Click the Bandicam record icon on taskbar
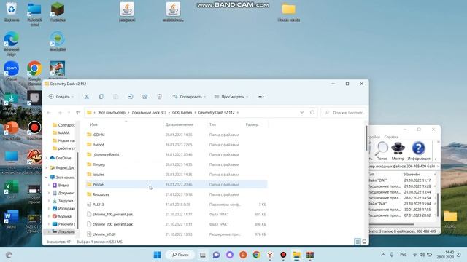The height and width of the screenshot is (262, 467). coord(283,255)
